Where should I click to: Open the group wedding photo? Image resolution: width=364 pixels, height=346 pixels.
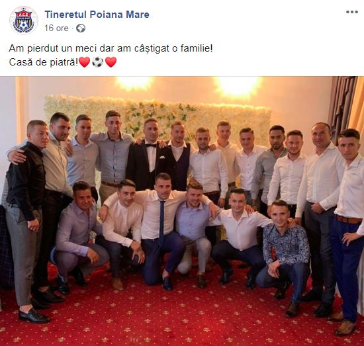[182, 211]
